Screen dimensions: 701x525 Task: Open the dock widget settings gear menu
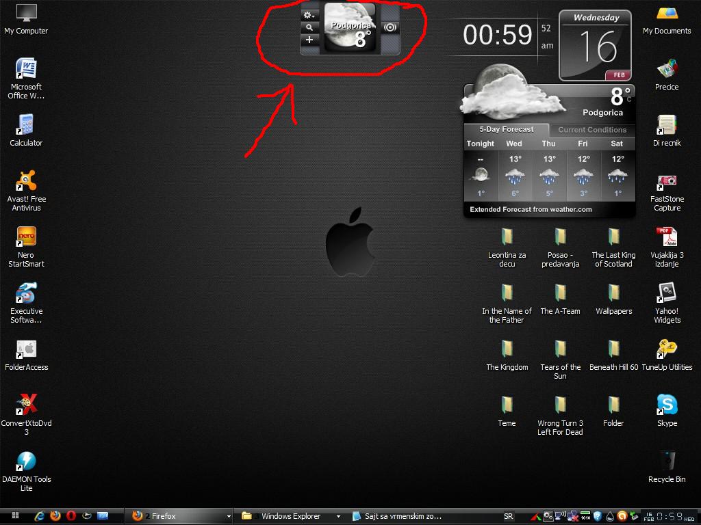tap(309, 16)
